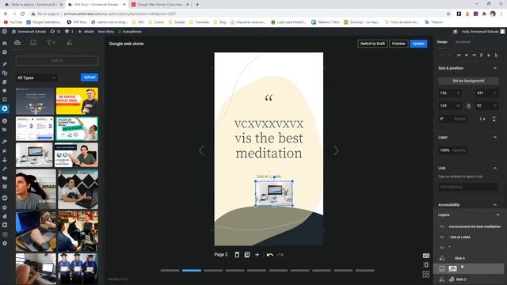Open the third-party media tab
The width and height of the screenshot is (507, 285).
coord(33,43)
